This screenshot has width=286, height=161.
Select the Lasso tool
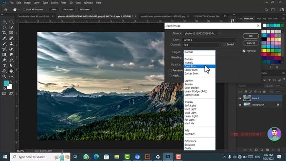[x=4, y=27]
